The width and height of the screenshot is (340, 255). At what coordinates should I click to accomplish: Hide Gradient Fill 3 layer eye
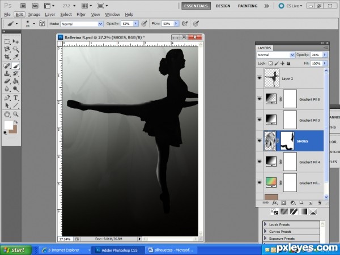coord(260,120)
